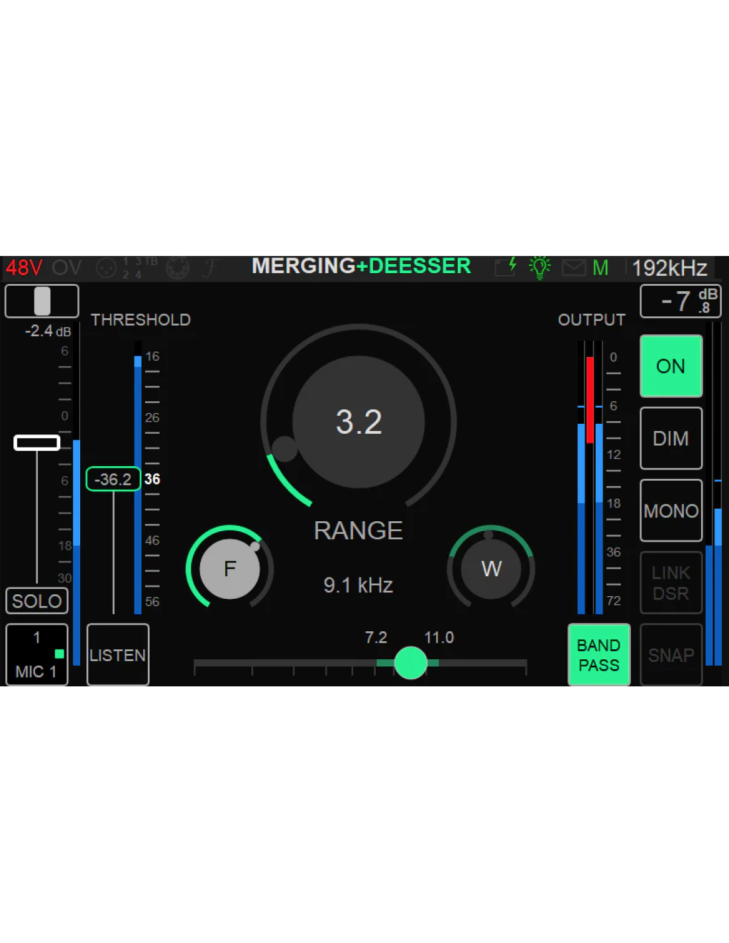Click the -7.8 dB output level box
This screenshot has height=943, width=729.
681,301
